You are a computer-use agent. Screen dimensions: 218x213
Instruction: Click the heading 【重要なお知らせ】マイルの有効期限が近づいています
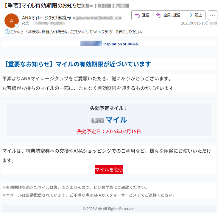[77, 64]
